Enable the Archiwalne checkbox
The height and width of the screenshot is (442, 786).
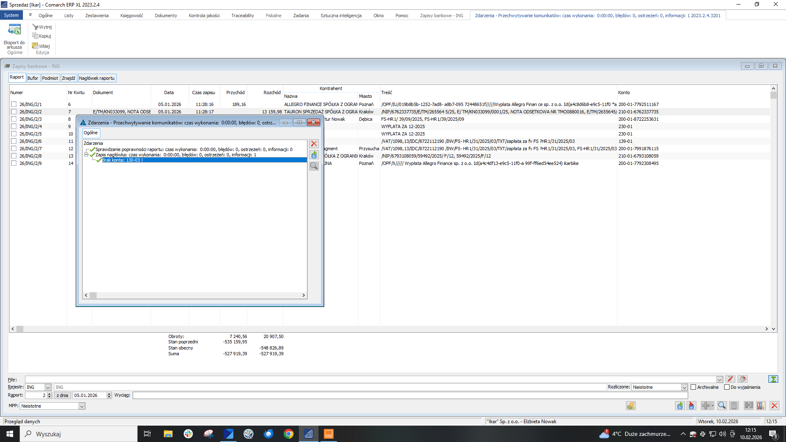tap(693, 387)
